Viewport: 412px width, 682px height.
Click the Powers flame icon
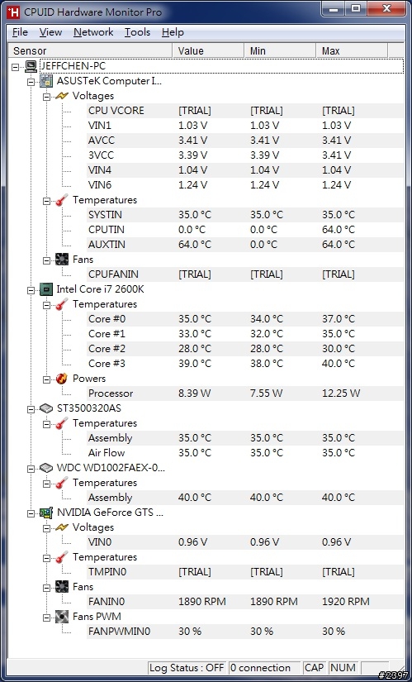[x=62, y=379]
